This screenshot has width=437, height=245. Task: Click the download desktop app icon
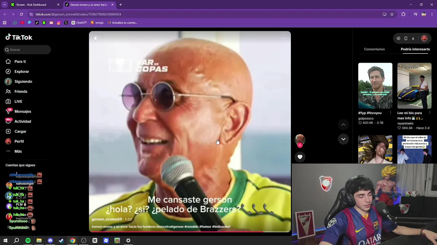(x=413, y=38)
